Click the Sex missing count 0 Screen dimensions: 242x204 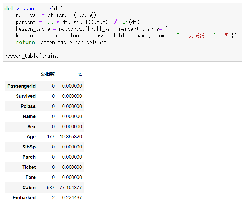pos(53,127)
